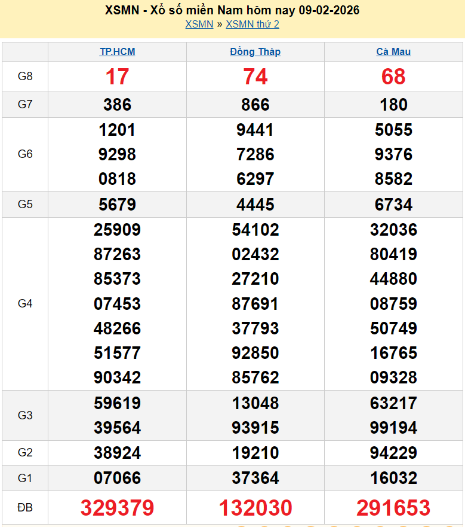Open the XSMN thứ 2 link
The height and width of the screenshot is (527, 465).
click(x=252, y=25)
